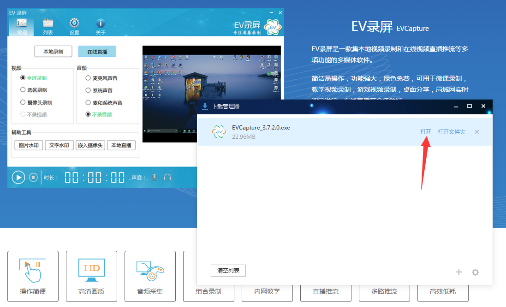Select 麦克风声音 audio option

(x=101, y=78)
